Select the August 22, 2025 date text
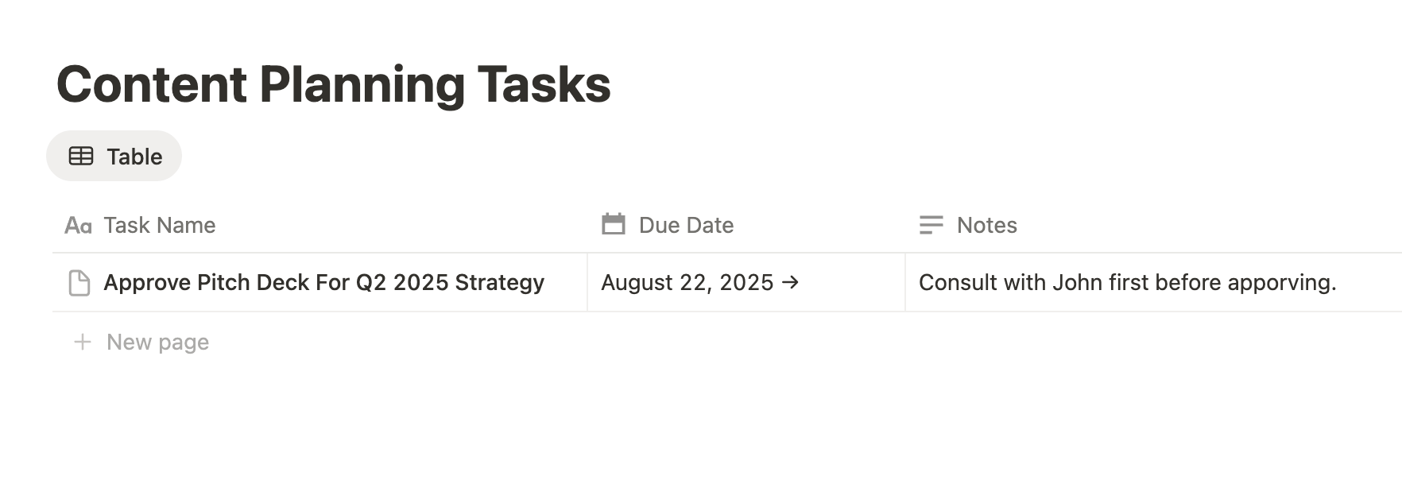Viewport: 1402px width, 480px height. tap(687, 283)
